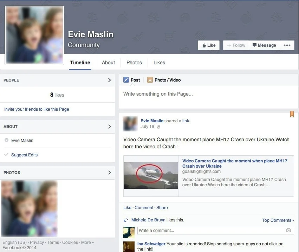
Task: Open the Top Comments dropdown
Action: pos(278,220)
